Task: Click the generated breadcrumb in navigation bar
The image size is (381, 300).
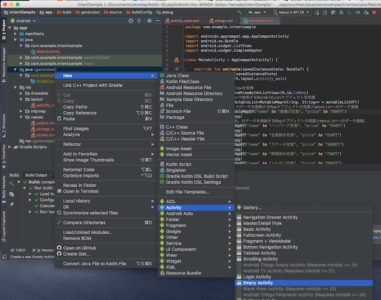Action: tap(87, 12)
